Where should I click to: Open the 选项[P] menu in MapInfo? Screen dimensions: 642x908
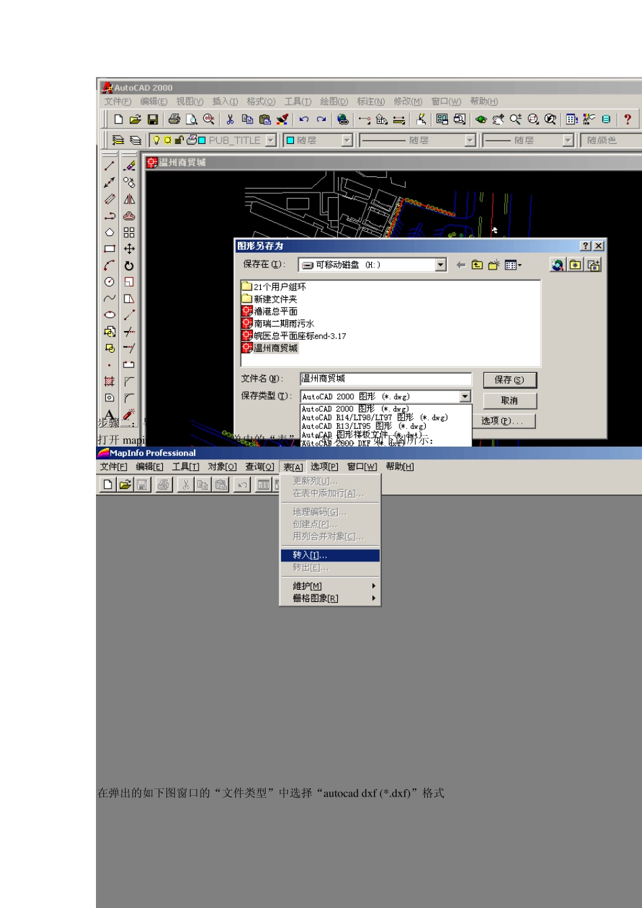(x=324, y=467)
